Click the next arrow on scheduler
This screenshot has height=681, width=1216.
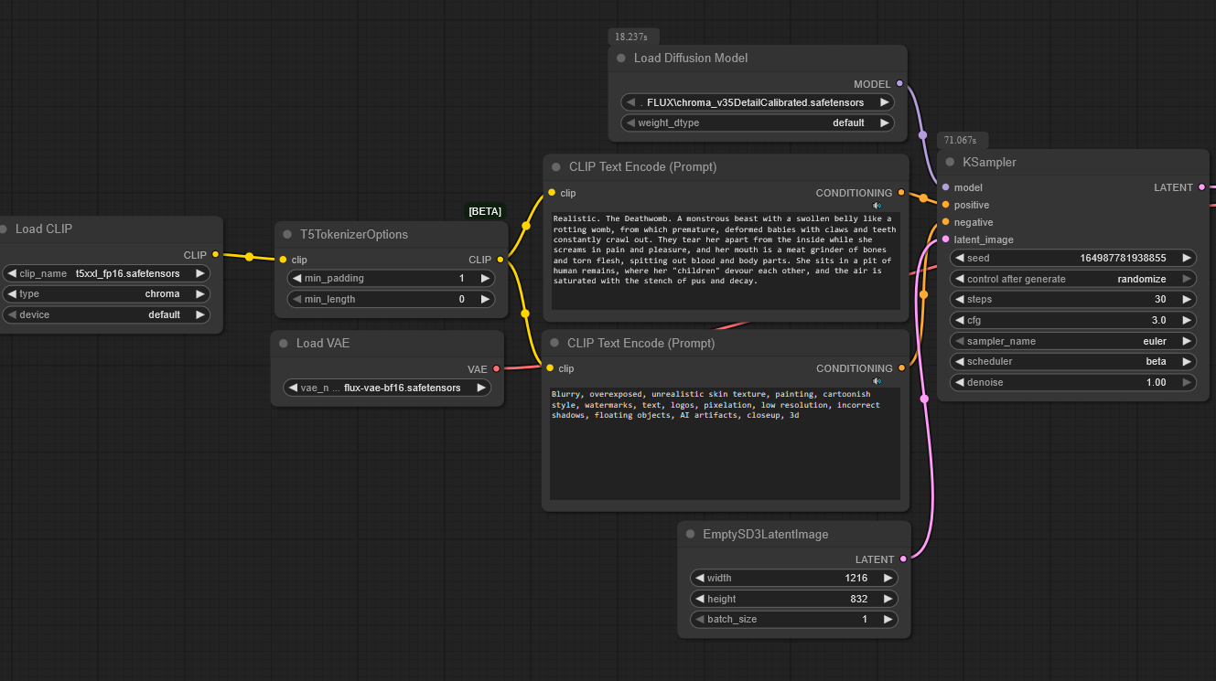(x=1187, y=362)
